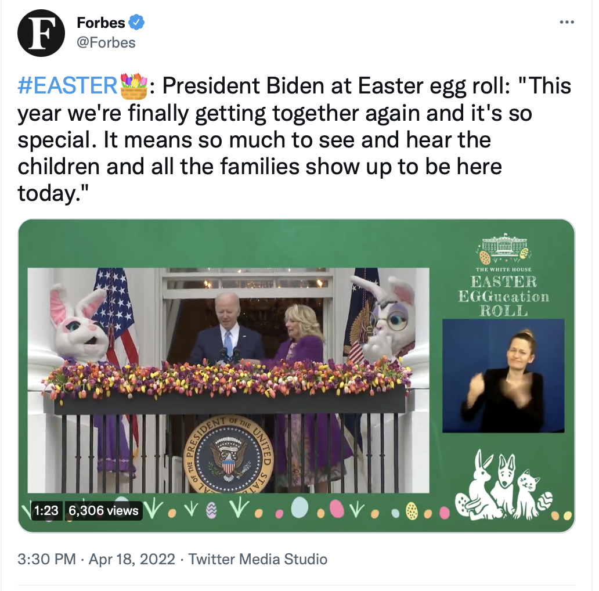Click the blue verified badge
Viewport: 599px width, 591px height.
[x=136, y=22]
